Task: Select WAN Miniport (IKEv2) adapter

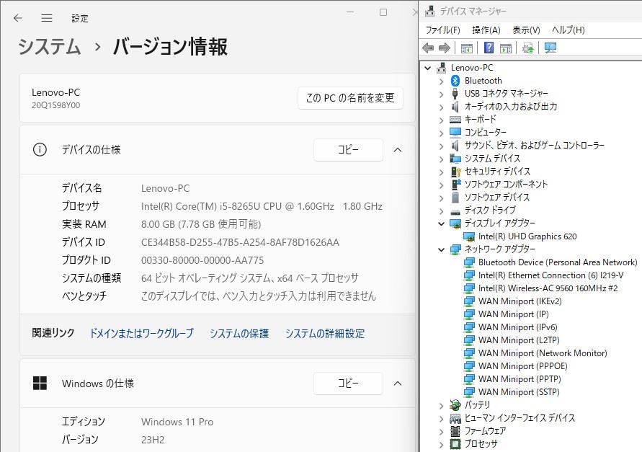Action: [x=520, y=301]
